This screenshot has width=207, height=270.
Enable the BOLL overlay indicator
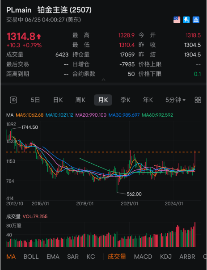31,257
